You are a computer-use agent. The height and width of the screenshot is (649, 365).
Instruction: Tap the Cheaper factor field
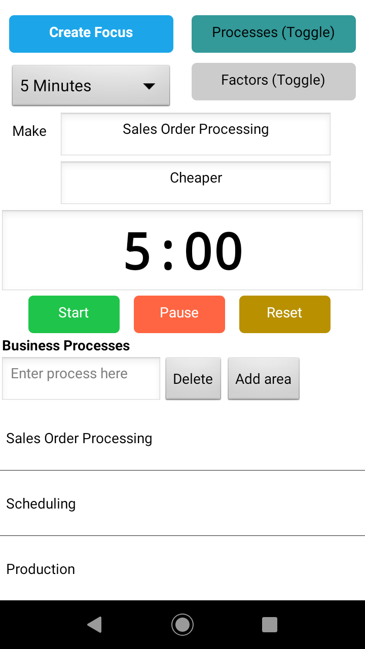196,183
